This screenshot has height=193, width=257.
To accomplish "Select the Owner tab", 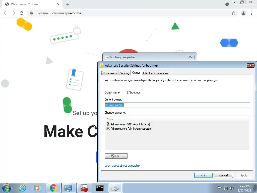I will point(136,73).
